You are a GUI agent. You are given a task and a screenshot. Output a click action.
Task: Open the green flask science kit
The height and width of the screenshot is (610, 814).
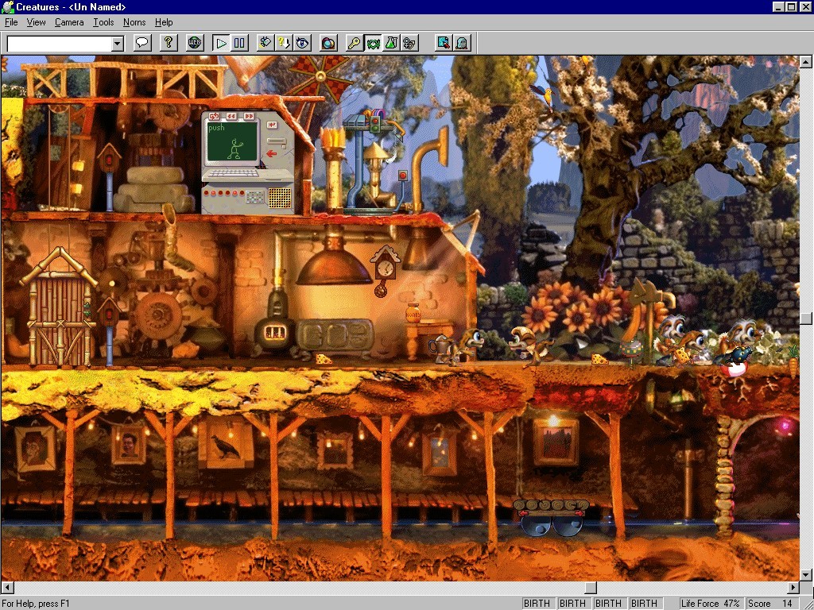[x=391, y=43]
